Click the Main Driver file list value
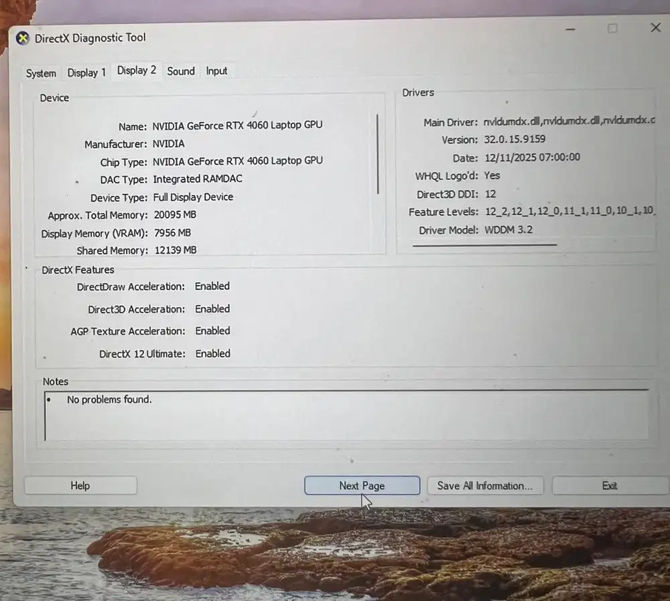Image resolution: width=670 pixels, height=601 pixels. 569,121
